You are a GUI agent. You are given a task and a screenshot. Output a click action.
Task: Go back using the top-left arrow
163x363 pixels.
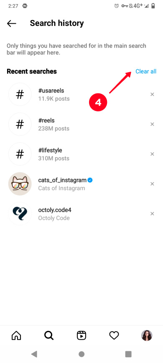point(11,23)
